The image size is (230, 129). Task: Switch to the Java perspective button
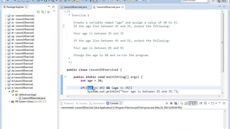coord(222,1)
